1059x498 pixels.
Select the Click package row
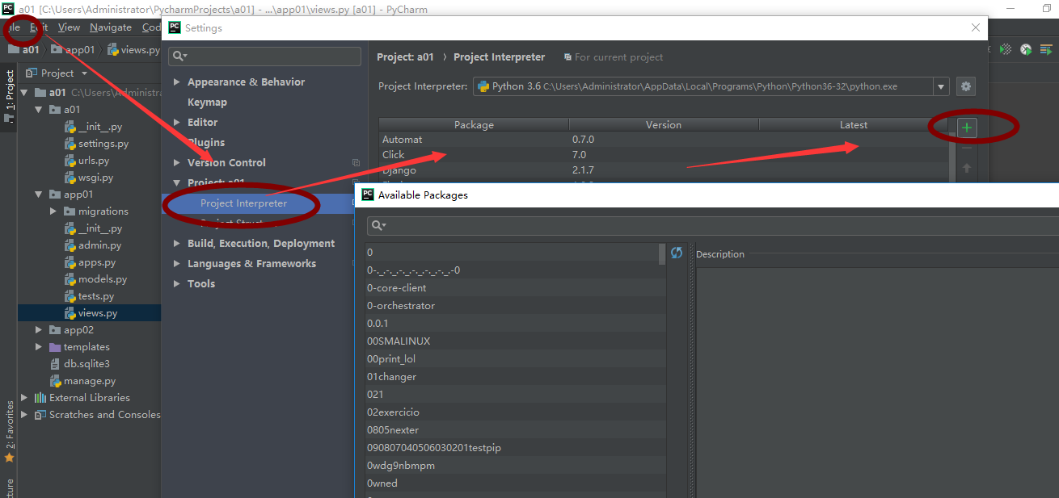click(663, 154)
